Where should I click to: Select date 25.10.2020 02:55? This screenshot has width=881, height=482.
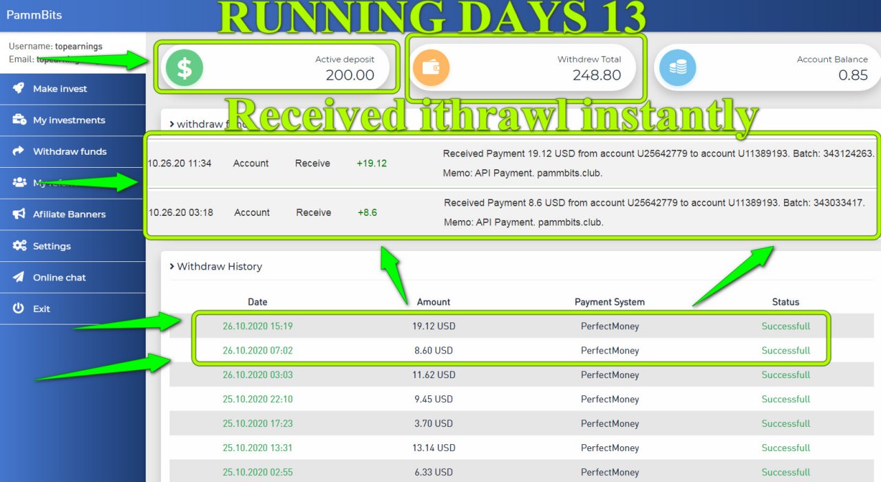point(257,472)
